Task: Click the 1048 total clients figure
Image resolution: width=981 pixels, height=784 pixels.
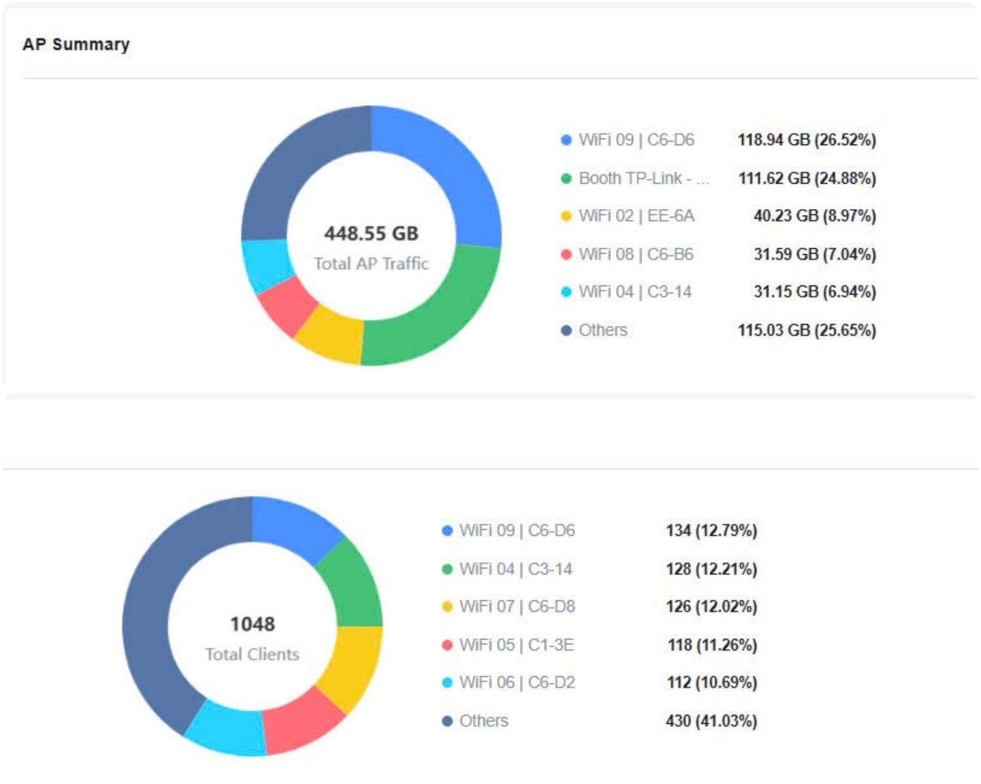Action: click(252, 625)
